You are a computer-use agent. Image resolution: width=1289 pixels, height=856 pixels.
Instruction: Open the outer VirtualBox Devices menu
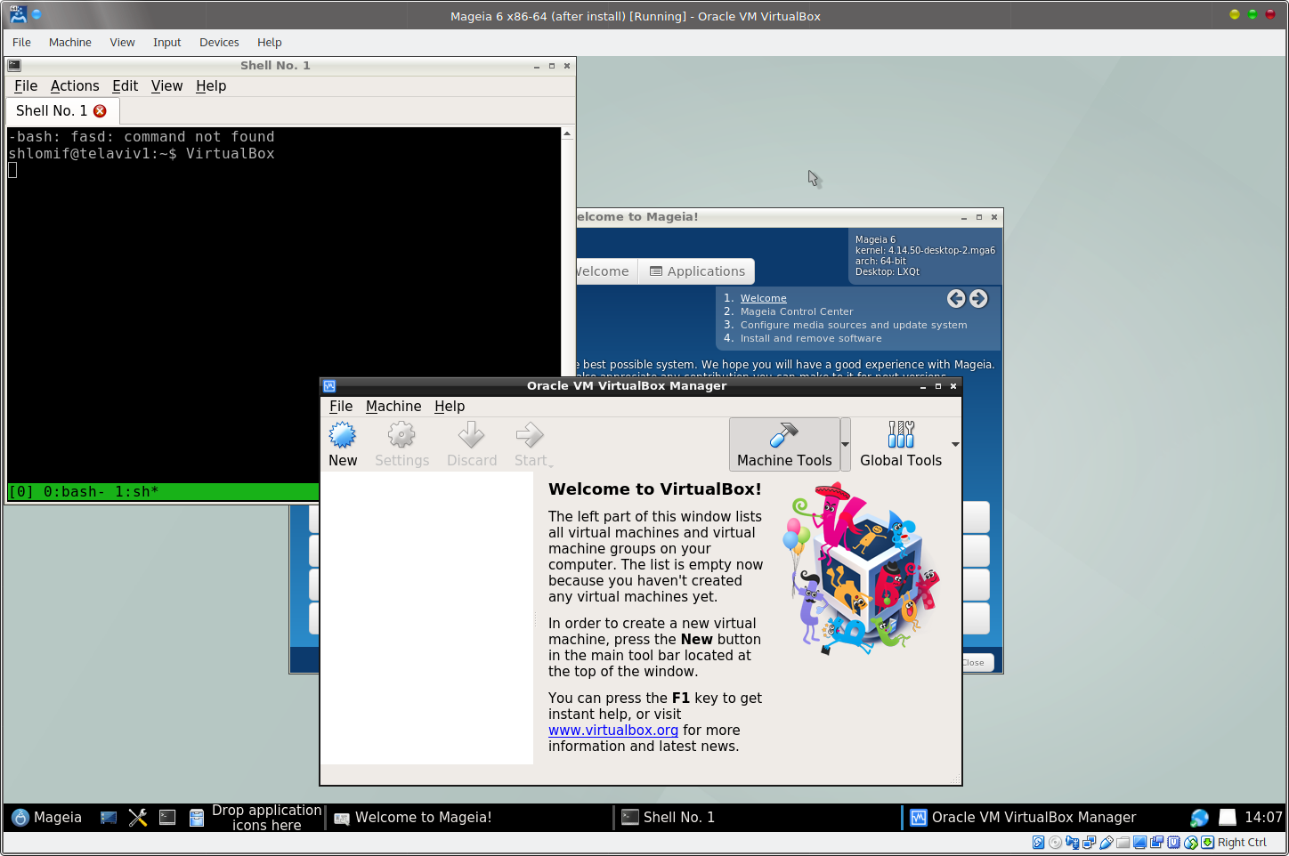[219, 42]
